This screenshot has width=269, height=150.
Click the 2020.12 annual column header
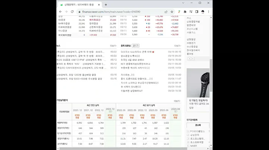77,110
